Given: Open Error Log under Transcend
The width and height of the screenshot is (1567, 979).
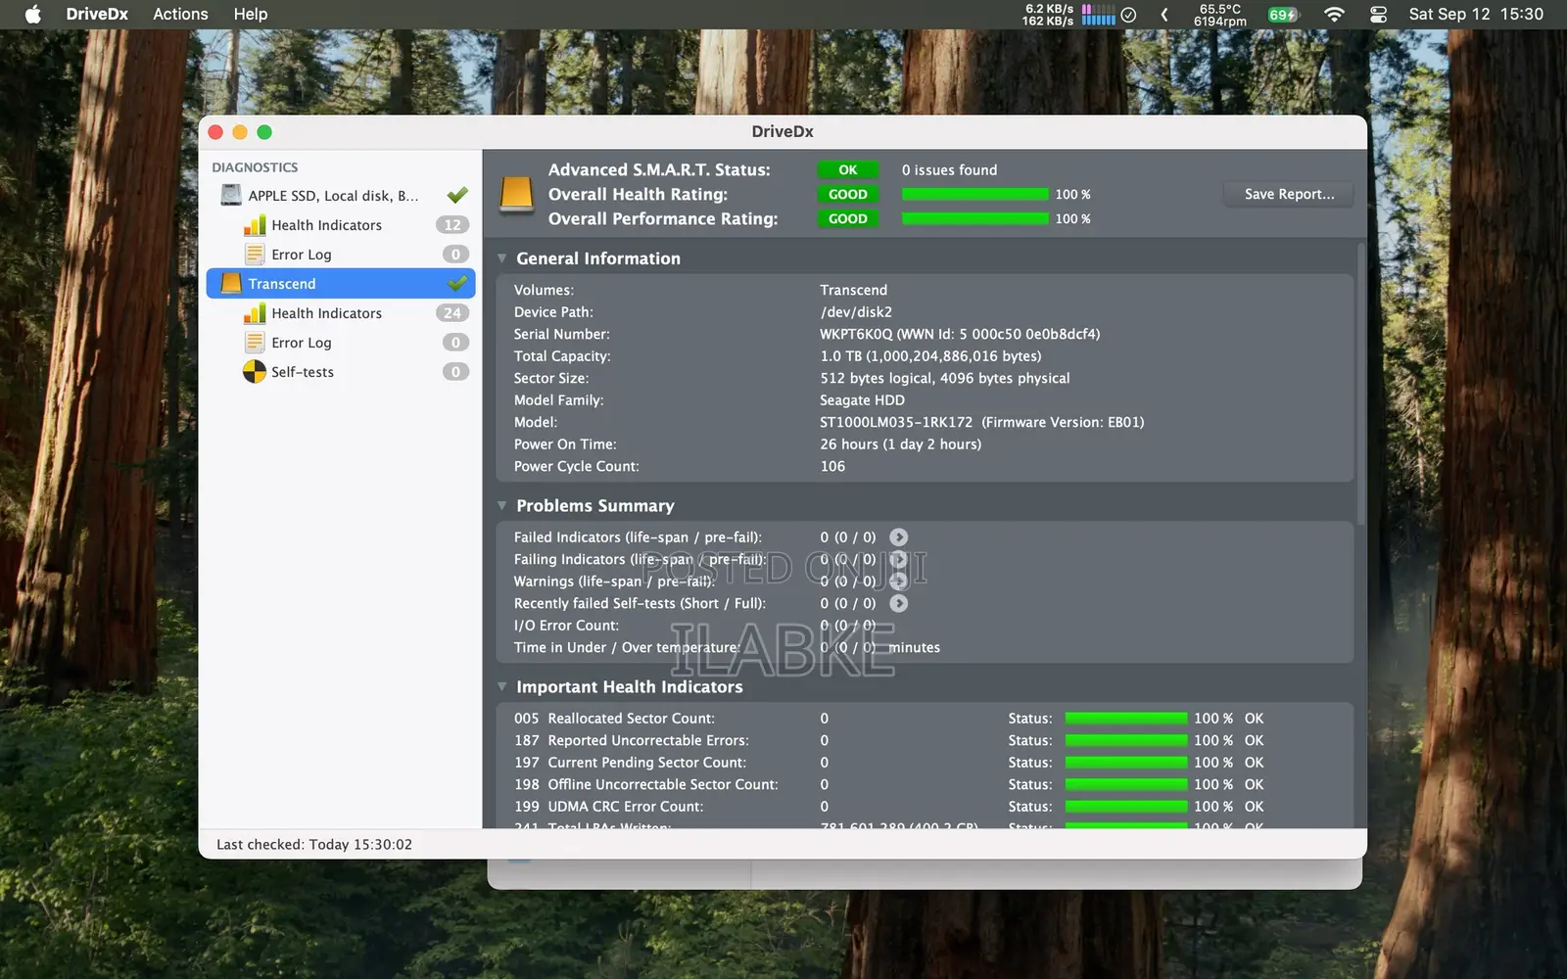Looking at the screenshot, I should point(342,343).
